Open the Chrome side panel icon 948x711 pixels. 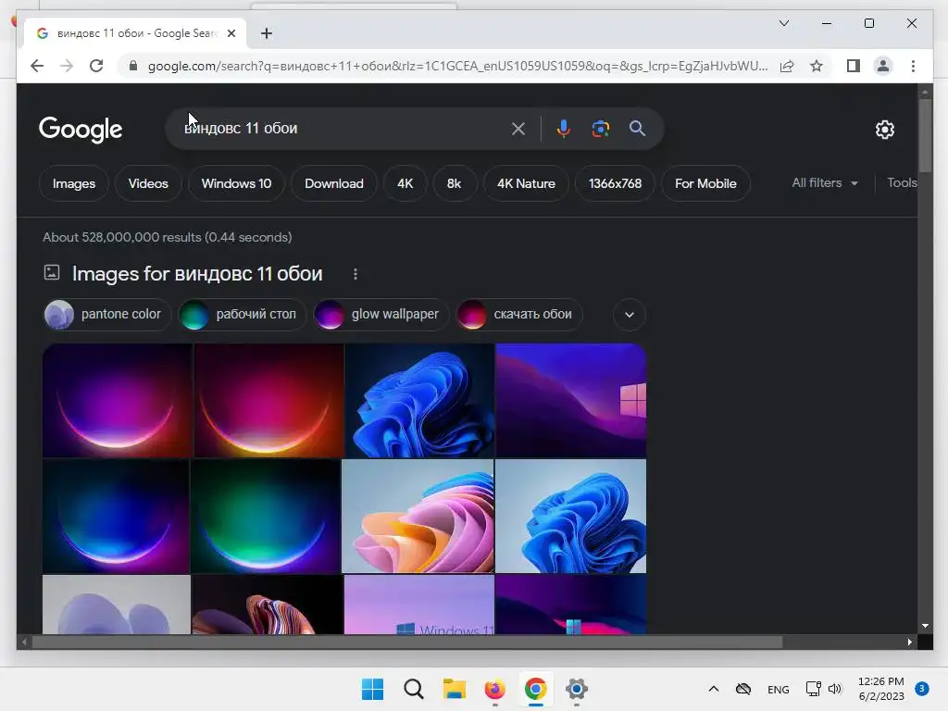coord(853,66)
